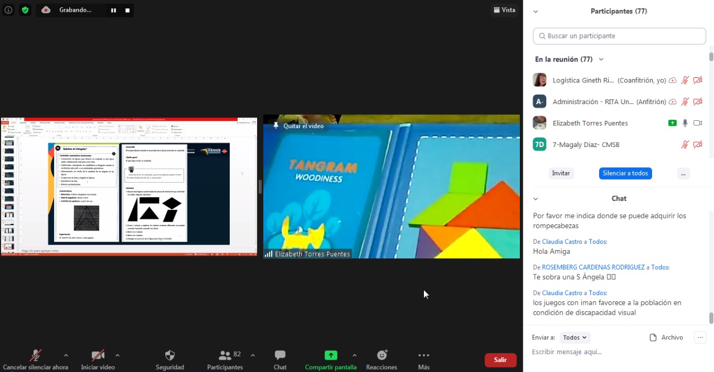Click the Silenciar a todos button

pyautogui.click(x=625, y=173)
